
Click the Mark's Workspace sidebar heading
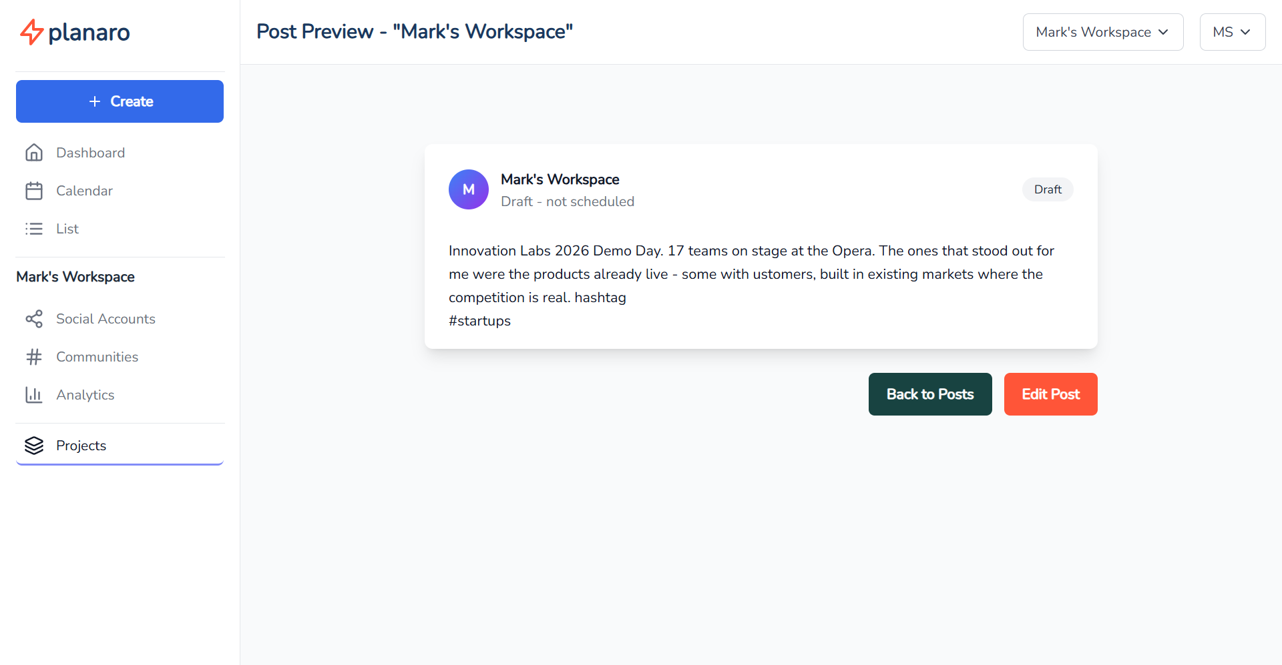click(x=75, y=277)
